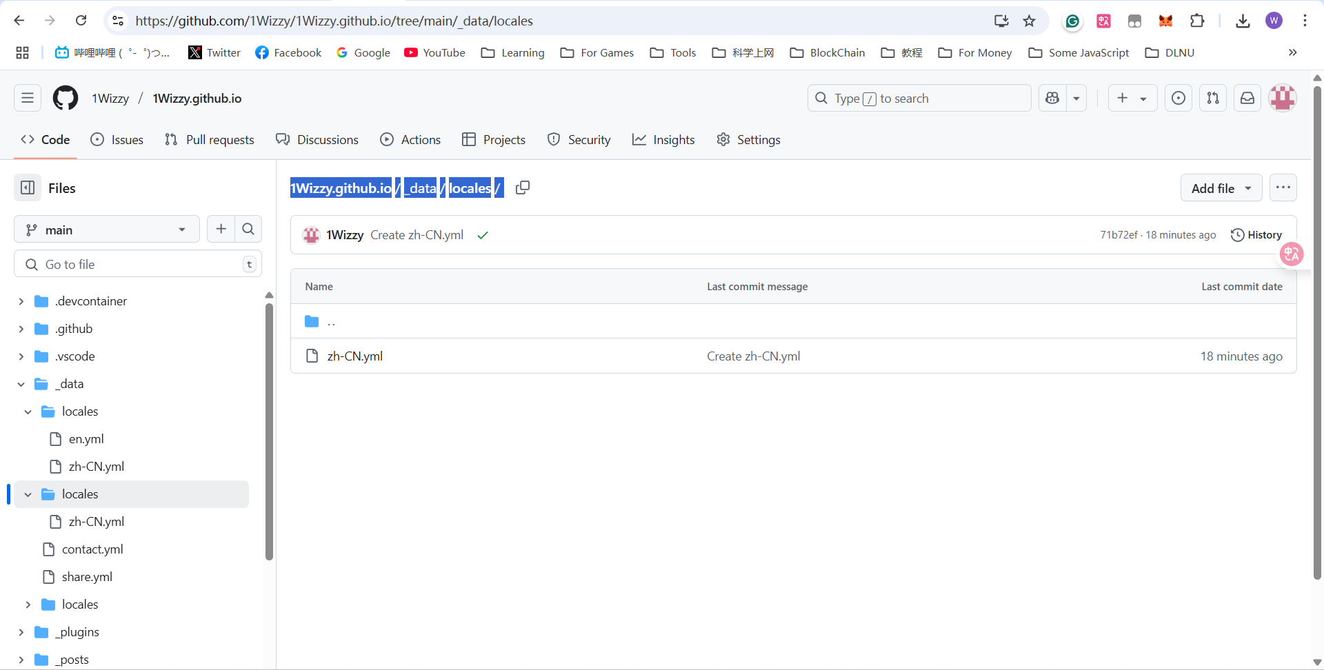Open the YouTube bookmark
The height and width of the screenshot is (670, 1324).
click(434, 52)
